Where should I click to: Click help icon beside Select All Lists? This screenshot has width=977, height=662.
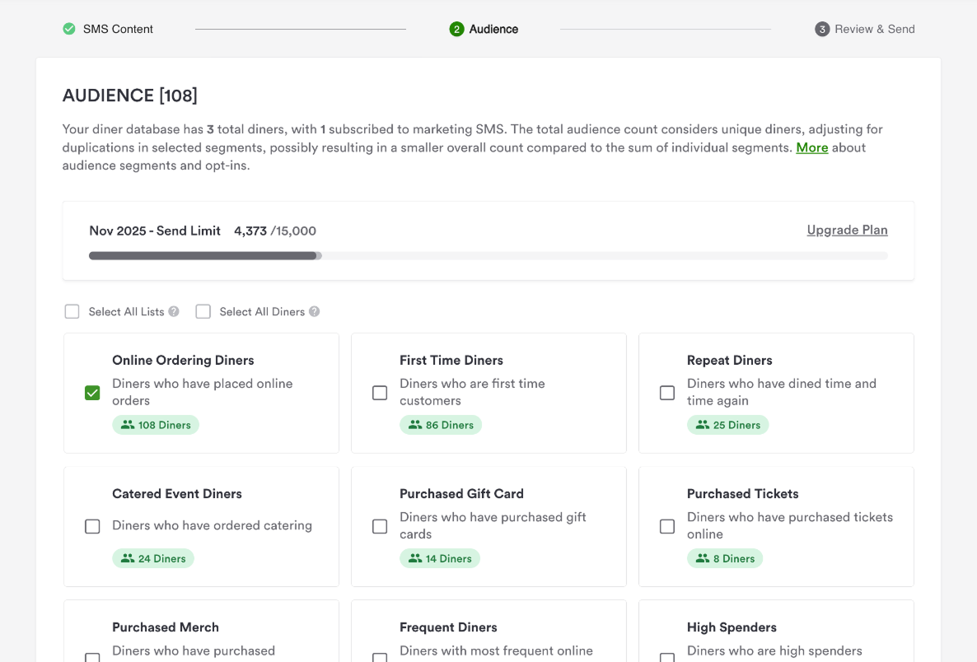[174, 312]
